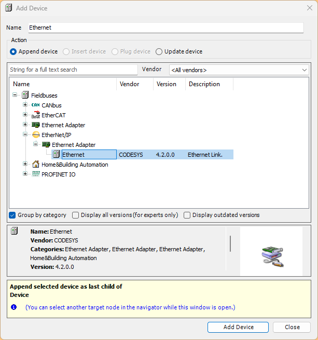Screen dimensions: 318x340
Task: Click the PROFINET IO icon
Action: 36,174
